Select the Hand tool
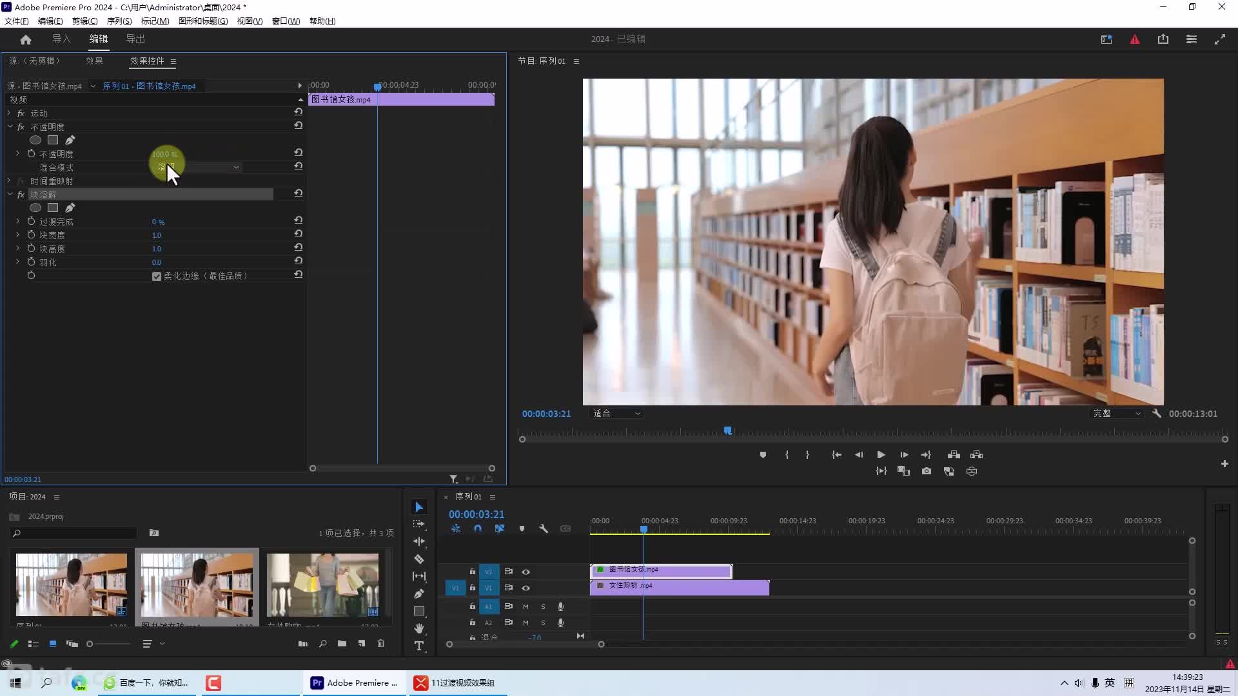This screenshot has width=1238, height=696. click(419, 628)
